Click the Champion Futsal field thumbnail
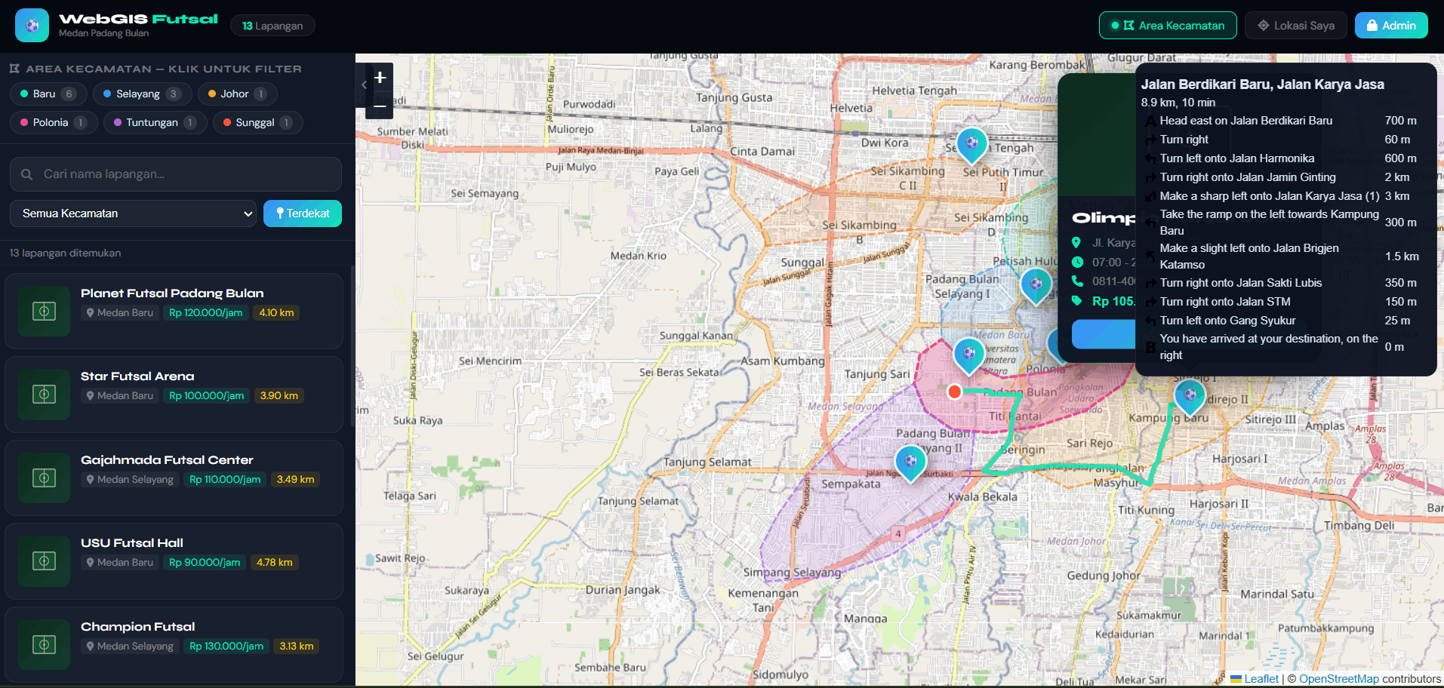 click(x=44, y=644)
